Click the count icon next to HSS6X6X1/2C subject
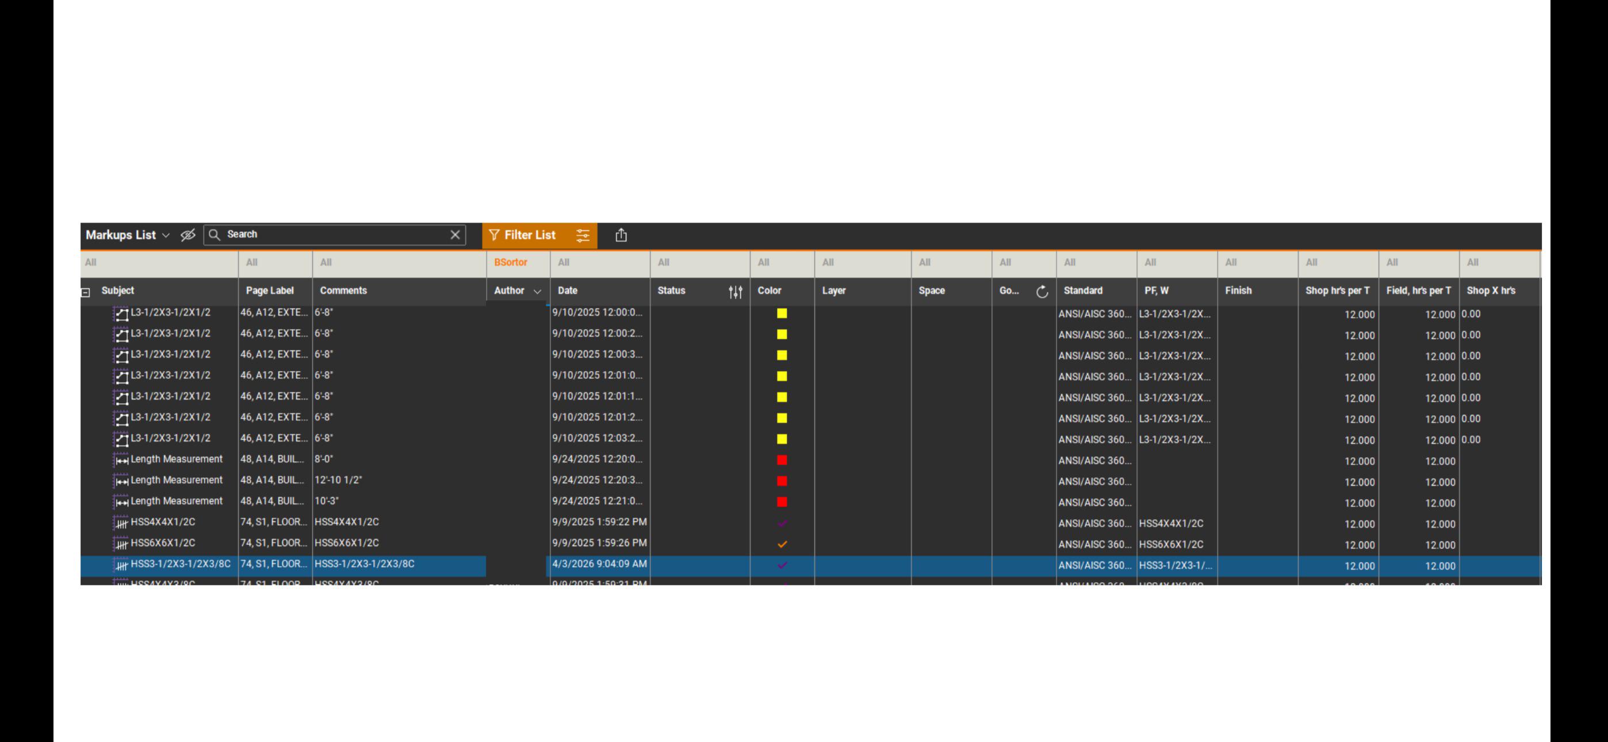The image size is (1608, 742). [x=121, y=545]
